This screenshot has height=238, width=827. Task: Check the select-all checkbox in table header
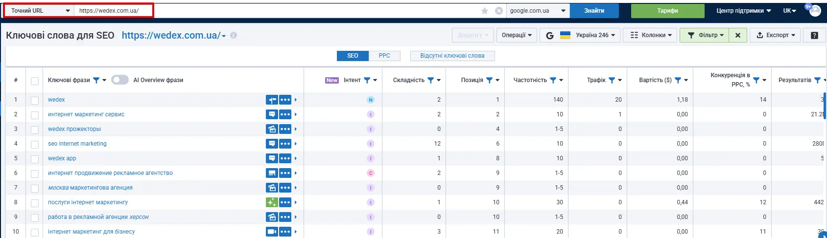35,81
